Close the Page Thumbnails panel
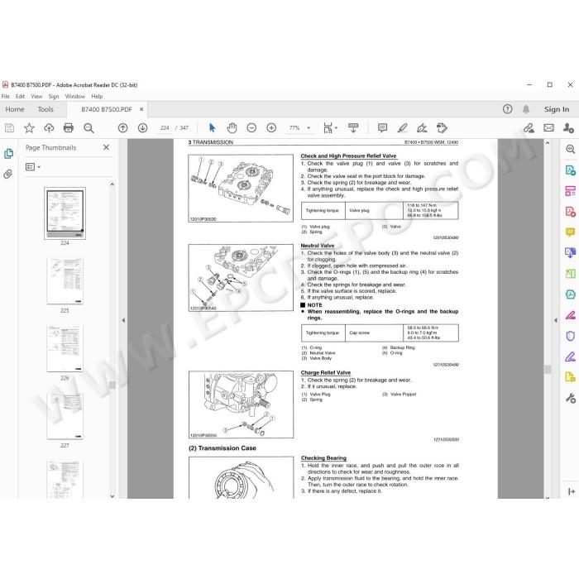Viewport: 579px width, 579px height. click(107, 147)
